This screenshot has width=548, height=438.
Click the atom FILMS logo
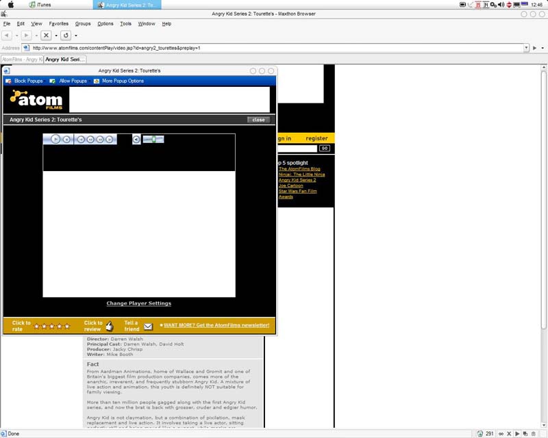tap(36, 99)
